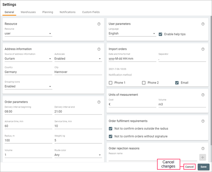Open the Custom Fields tab
This screenshot has width=212, height=172.
coord(91,12)
